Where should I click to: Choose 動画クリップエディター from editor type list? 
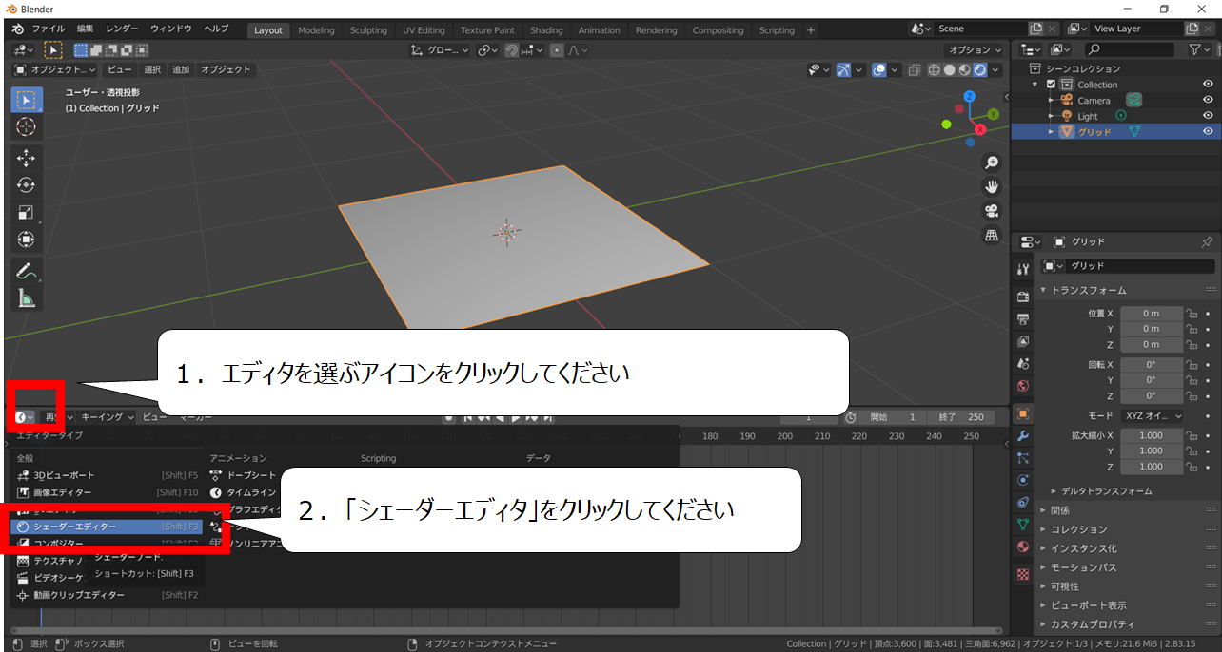tap(107, 595)
